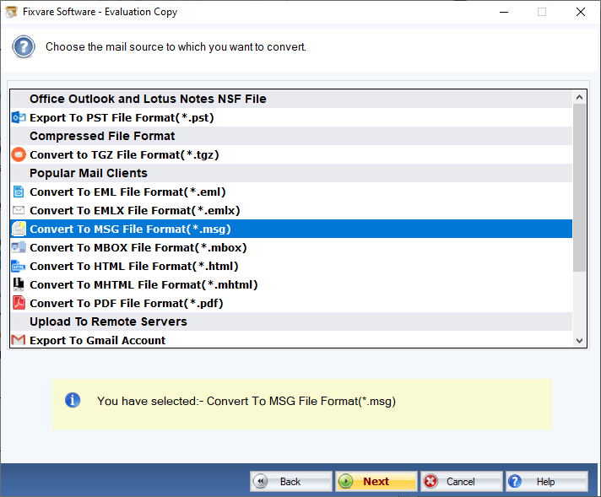Click the blue info icon in yellow panel
Viewport: 601px width, 497px height.
point(73,401)
